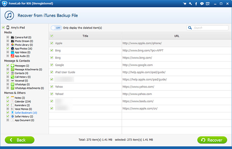Click the Safari Bookmark ribbon icon
The image size is (232, 149).
pos(12,112)
